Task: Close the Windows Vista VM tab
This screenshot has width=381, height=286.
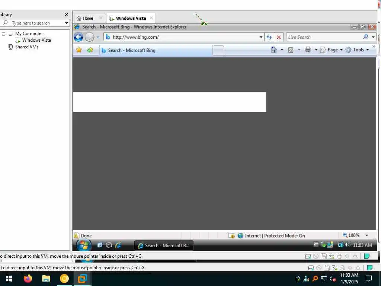Action: [x=151, y=18]
